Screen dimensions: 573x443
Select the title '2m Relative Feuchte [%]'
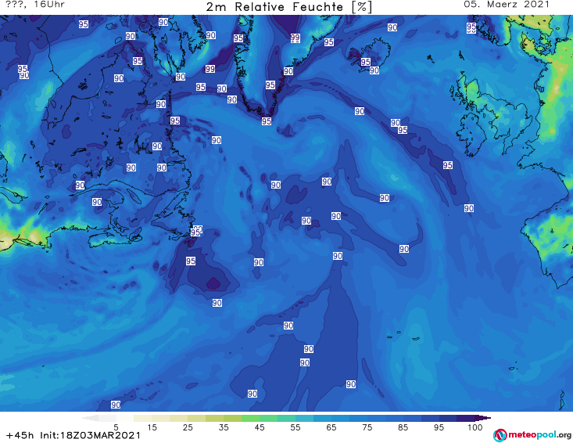(288, 7)
